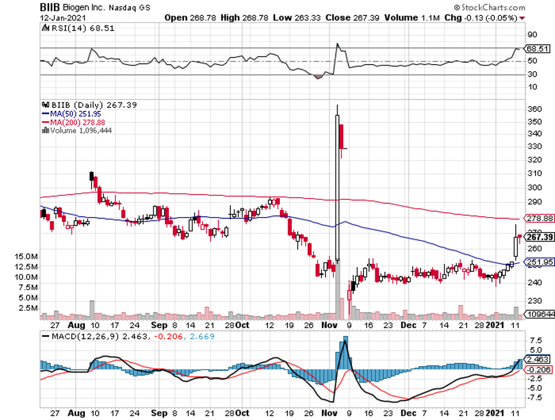Click the 90 level on the RSI axis
Viewport: 555px width, 420px height.
coord(532,35)
